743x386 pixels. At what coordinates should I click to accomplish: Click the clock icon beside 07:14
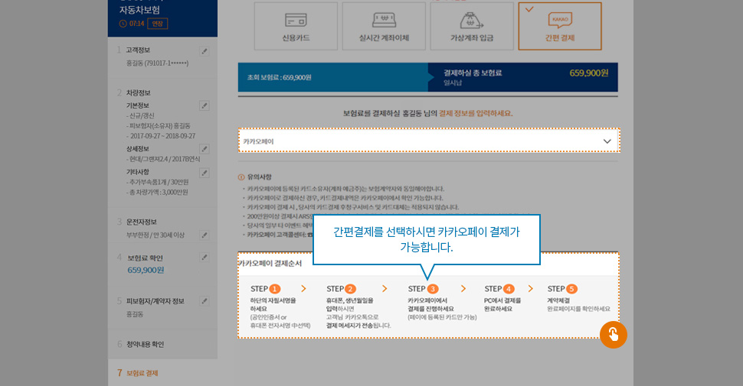coord(123,23)
